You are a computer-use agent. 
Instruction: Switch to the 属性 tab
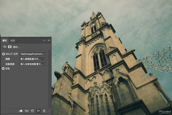click(x=5, y=40)
